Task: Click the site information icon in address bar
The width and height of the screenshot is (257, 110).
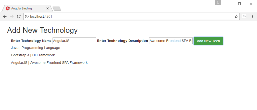Action: pyautogui.click(x=27, y=16)
